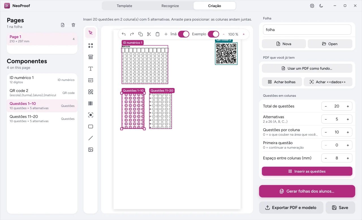The image size is (362, 220).
Task: Click the Nova sheet button
Action: tap(284, 44)
